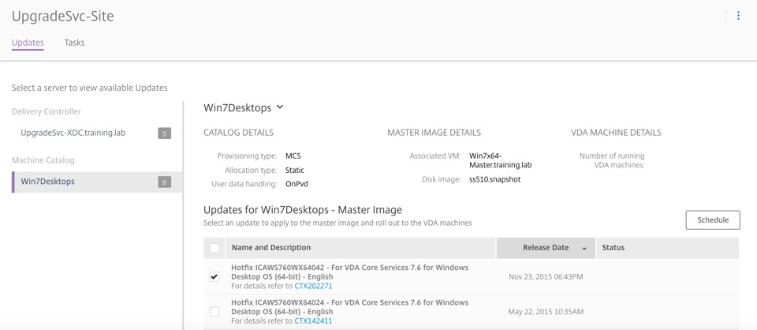Open the Tasks tab
The height and width of the screenshot is (330, 757).
74,43
